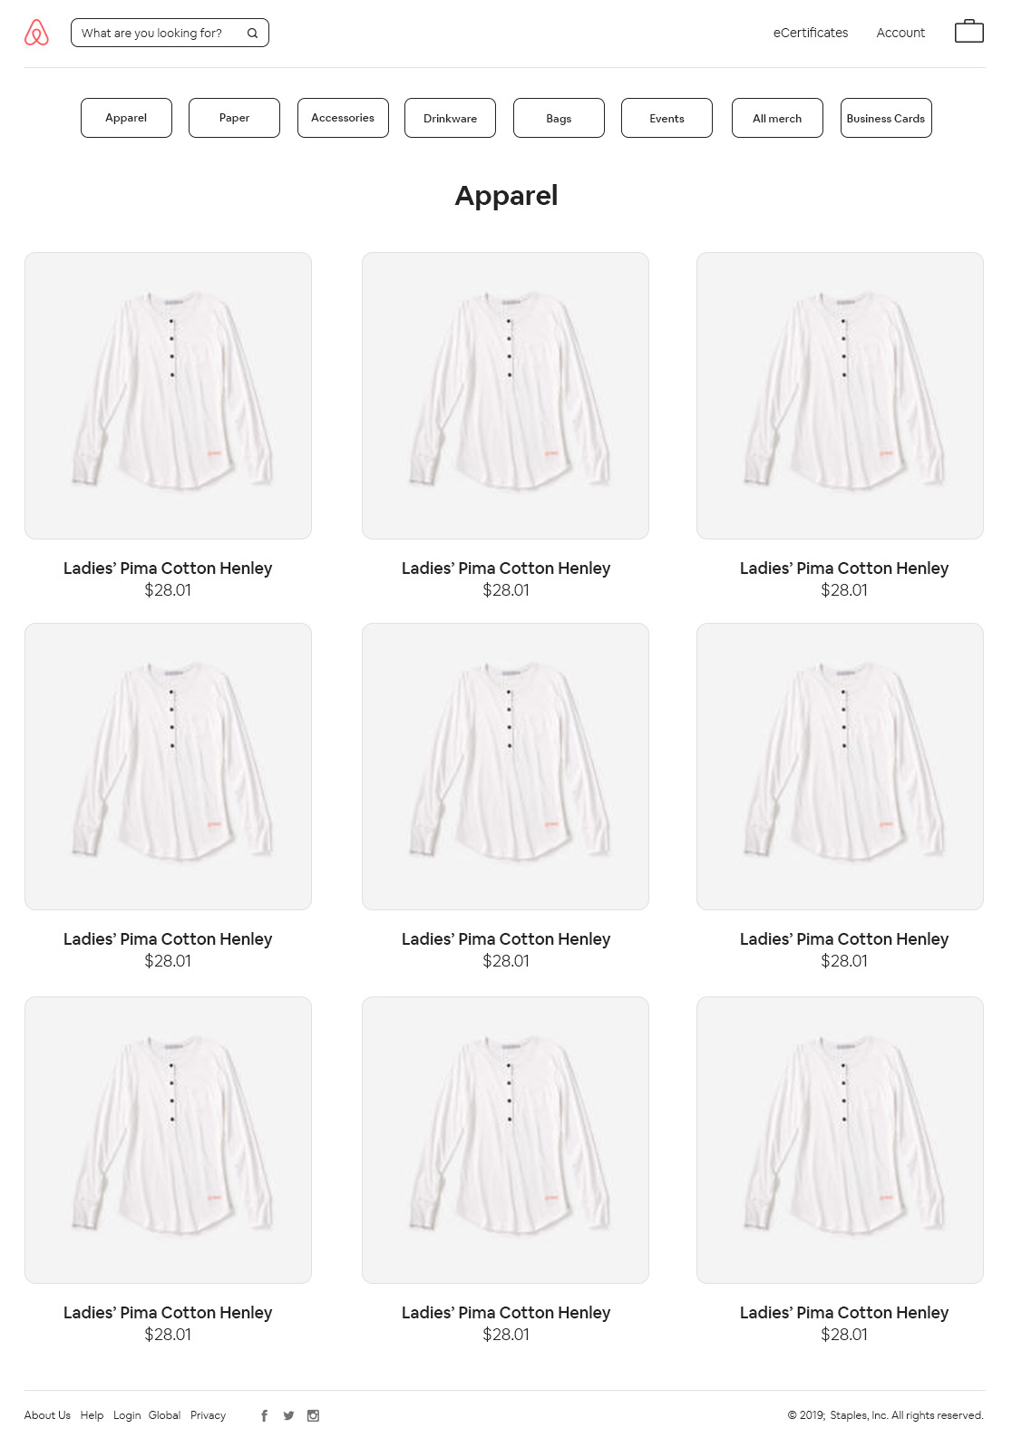Viewport: 1012px width, 1448px height.
Task: Open the Facebook icon in footer
Action: [264, 1415]
